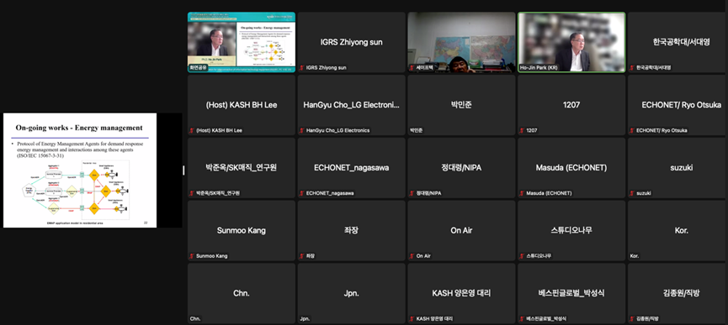Select the 세이프텍 video tile with maps
This screenshot has height=325, width=728.
461,42
